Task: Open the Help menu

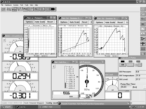Action: [x=36, y=5]
